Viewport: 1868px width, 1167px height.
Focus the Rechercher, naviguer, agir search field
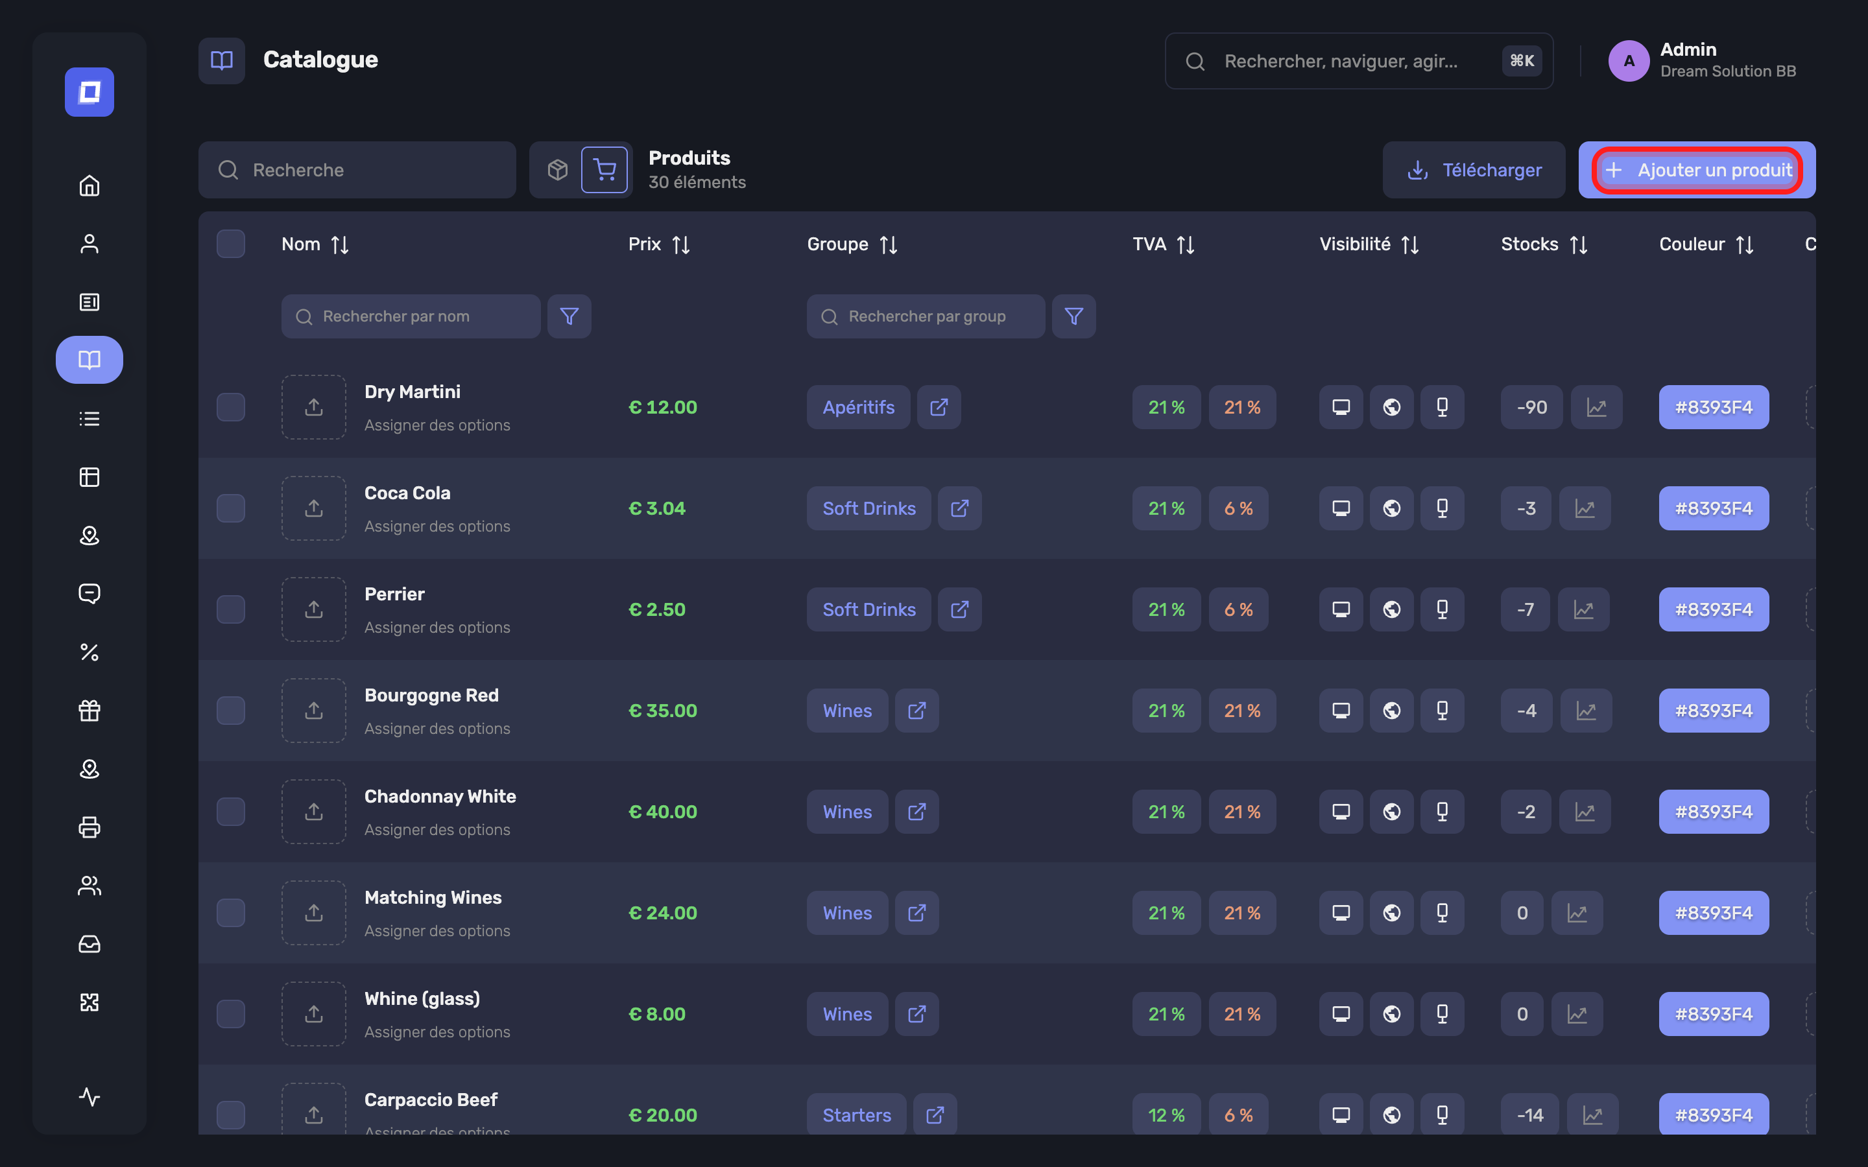click(1359, 61)
